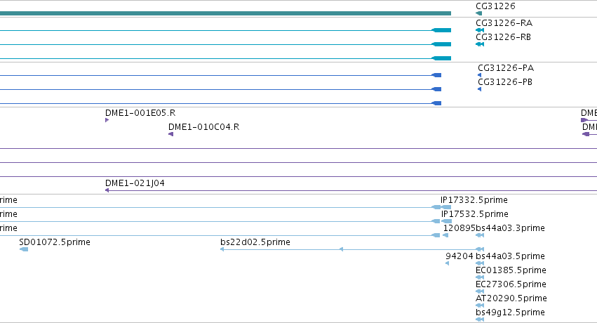Click the feature box under SD01072.5prime
The width and height of the screenshot is (597, 323).
point(24,249)
